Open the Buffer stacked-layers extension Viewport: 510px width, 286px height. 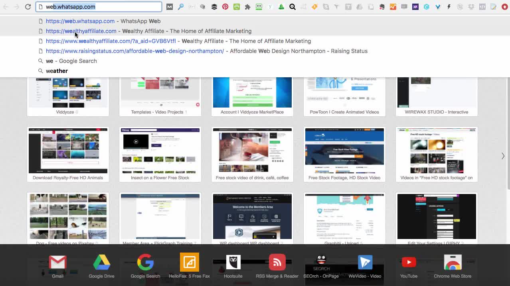tap(214, 7)
